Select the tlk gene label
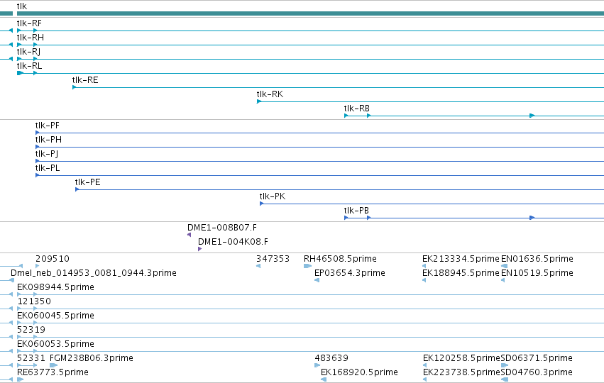 coord(22,6)
